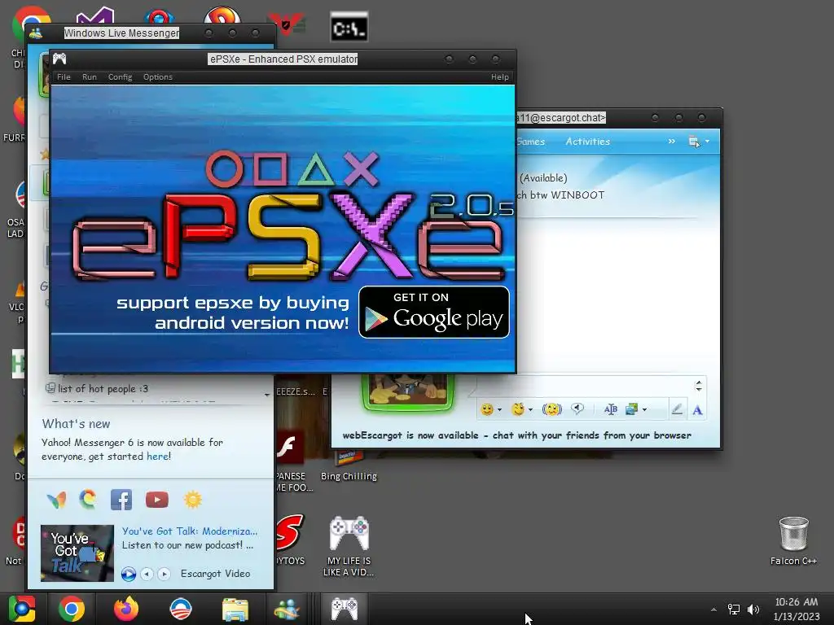Open the wink dropdown arrow
Image resolution: width=834 pixels, height=625 pixels.
[530, 410]
